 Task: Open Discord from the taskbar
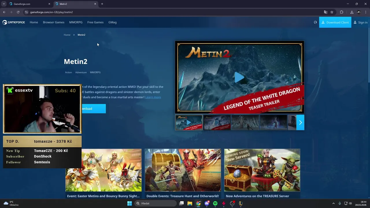(207, 203)
